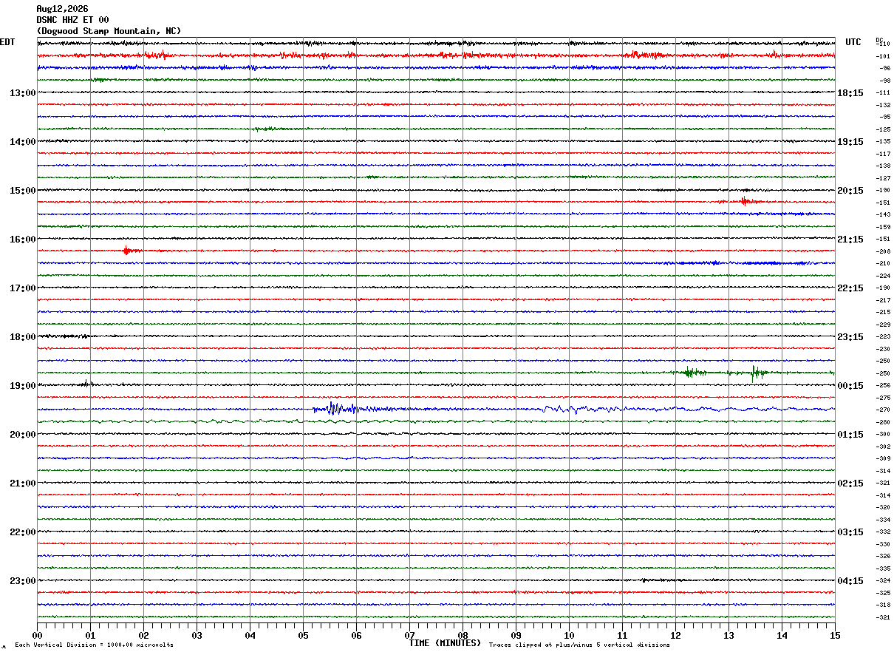
Task: Click the Aug12,2026 date header
Action: 62,9
